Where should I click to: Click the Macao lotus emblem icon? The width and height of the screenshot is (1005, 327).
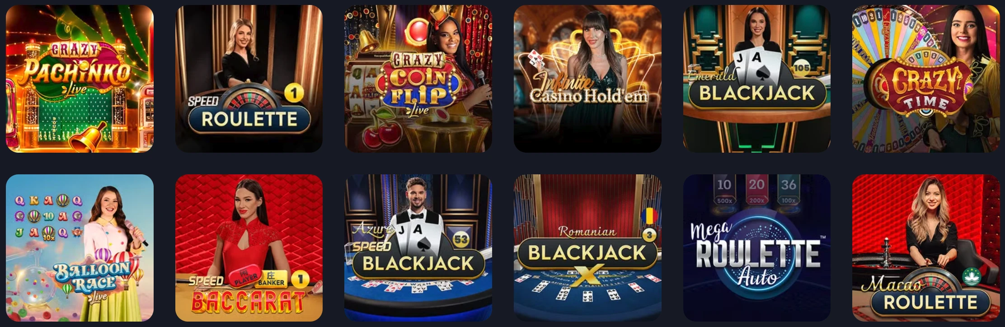[971, 276]
